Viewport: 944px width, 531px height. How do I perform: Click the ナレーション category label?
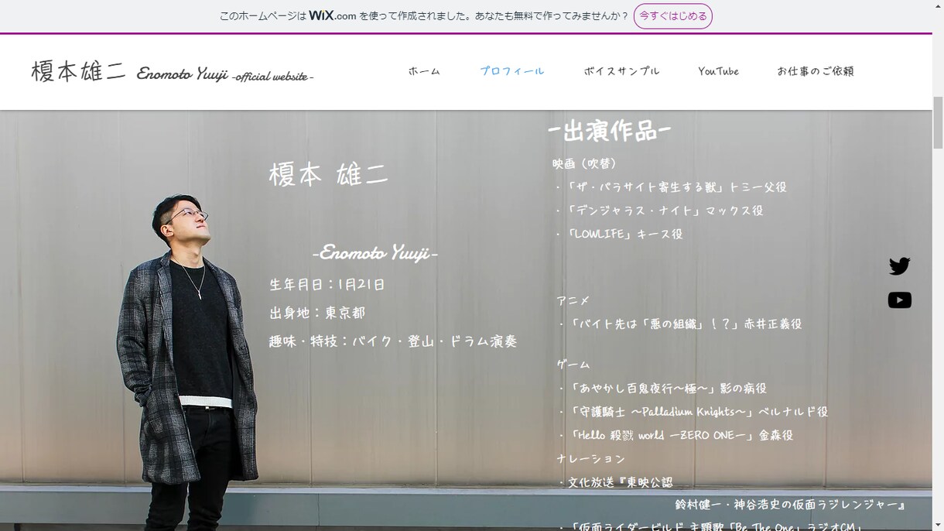pyautogui.click(x=591, y=459)
